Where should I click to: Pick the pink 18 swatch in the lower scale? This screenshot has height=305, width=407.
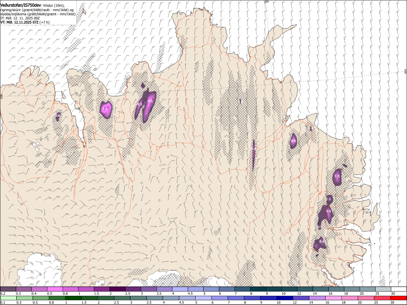coord(350,298)
